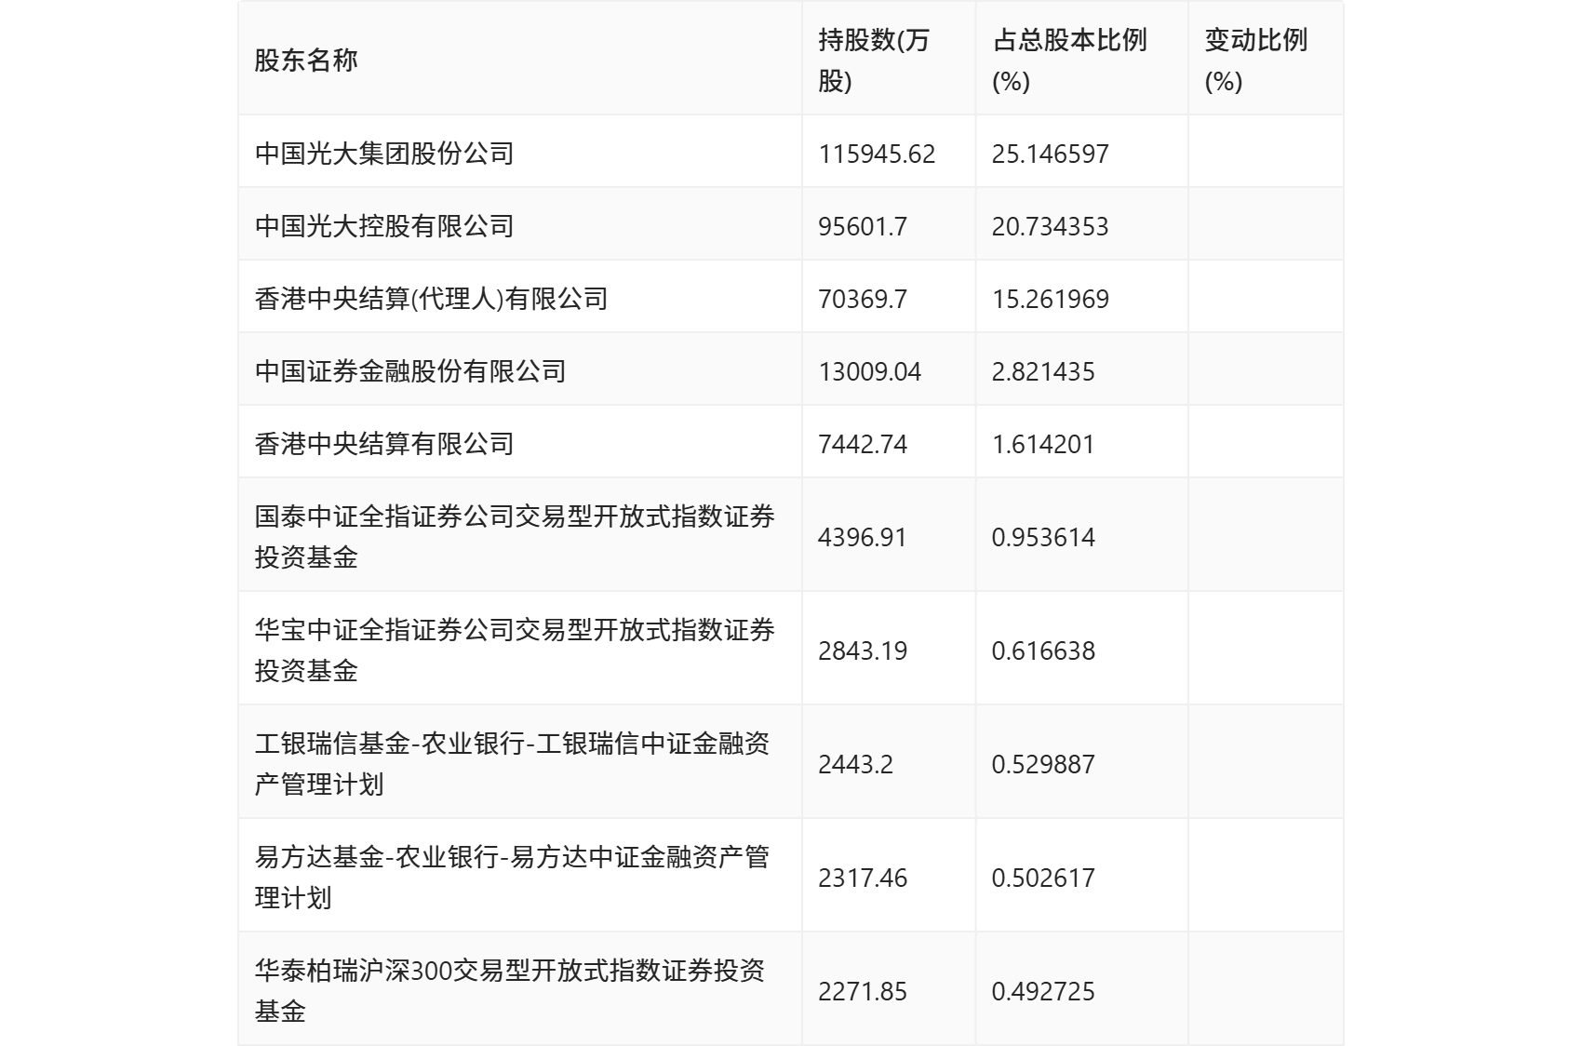Select the value 2843.19
Image resolution: width=1582 pixels, height=1046 pixels.
coord(863,650)
